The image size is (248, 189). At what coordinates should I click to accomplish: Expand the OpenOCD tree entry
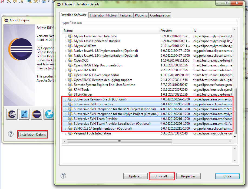pyautogui.click(x=65, y=60)
